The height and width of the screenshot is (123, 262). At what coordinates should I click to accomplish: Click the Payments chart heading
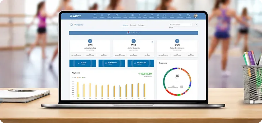click(76, 73)
